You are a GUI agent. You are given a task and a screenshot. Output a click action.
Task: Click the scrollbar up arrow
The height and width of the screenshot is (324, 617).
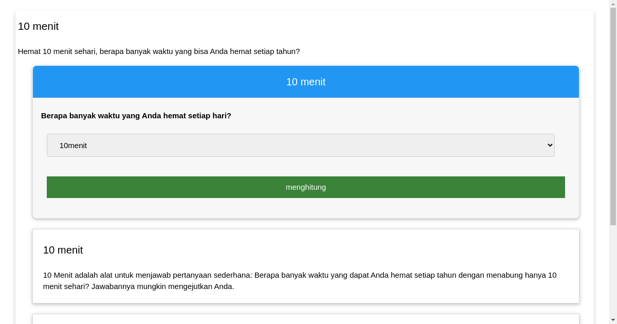(613, 4)
